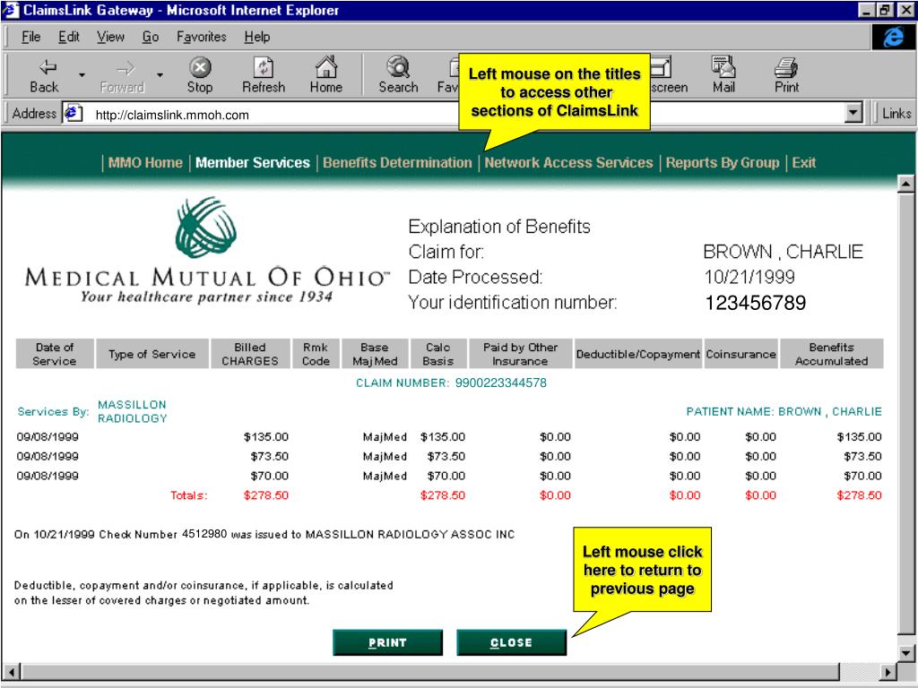This screenshot has width=918, height=688.
Task: Click the 'Rmk Code' column header
Action: pos(316,353)
